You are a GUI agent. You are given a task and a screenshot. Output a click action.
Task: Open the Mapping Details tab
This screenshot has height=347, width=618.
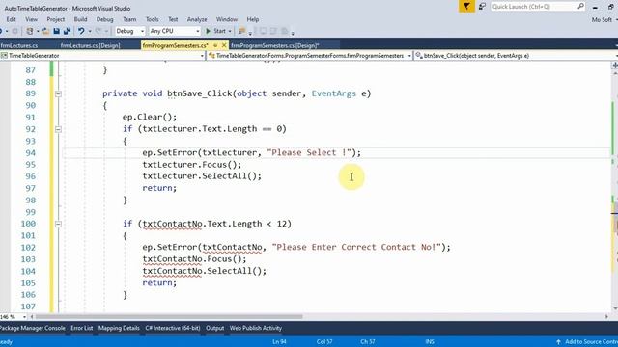(x=119, y=328)
